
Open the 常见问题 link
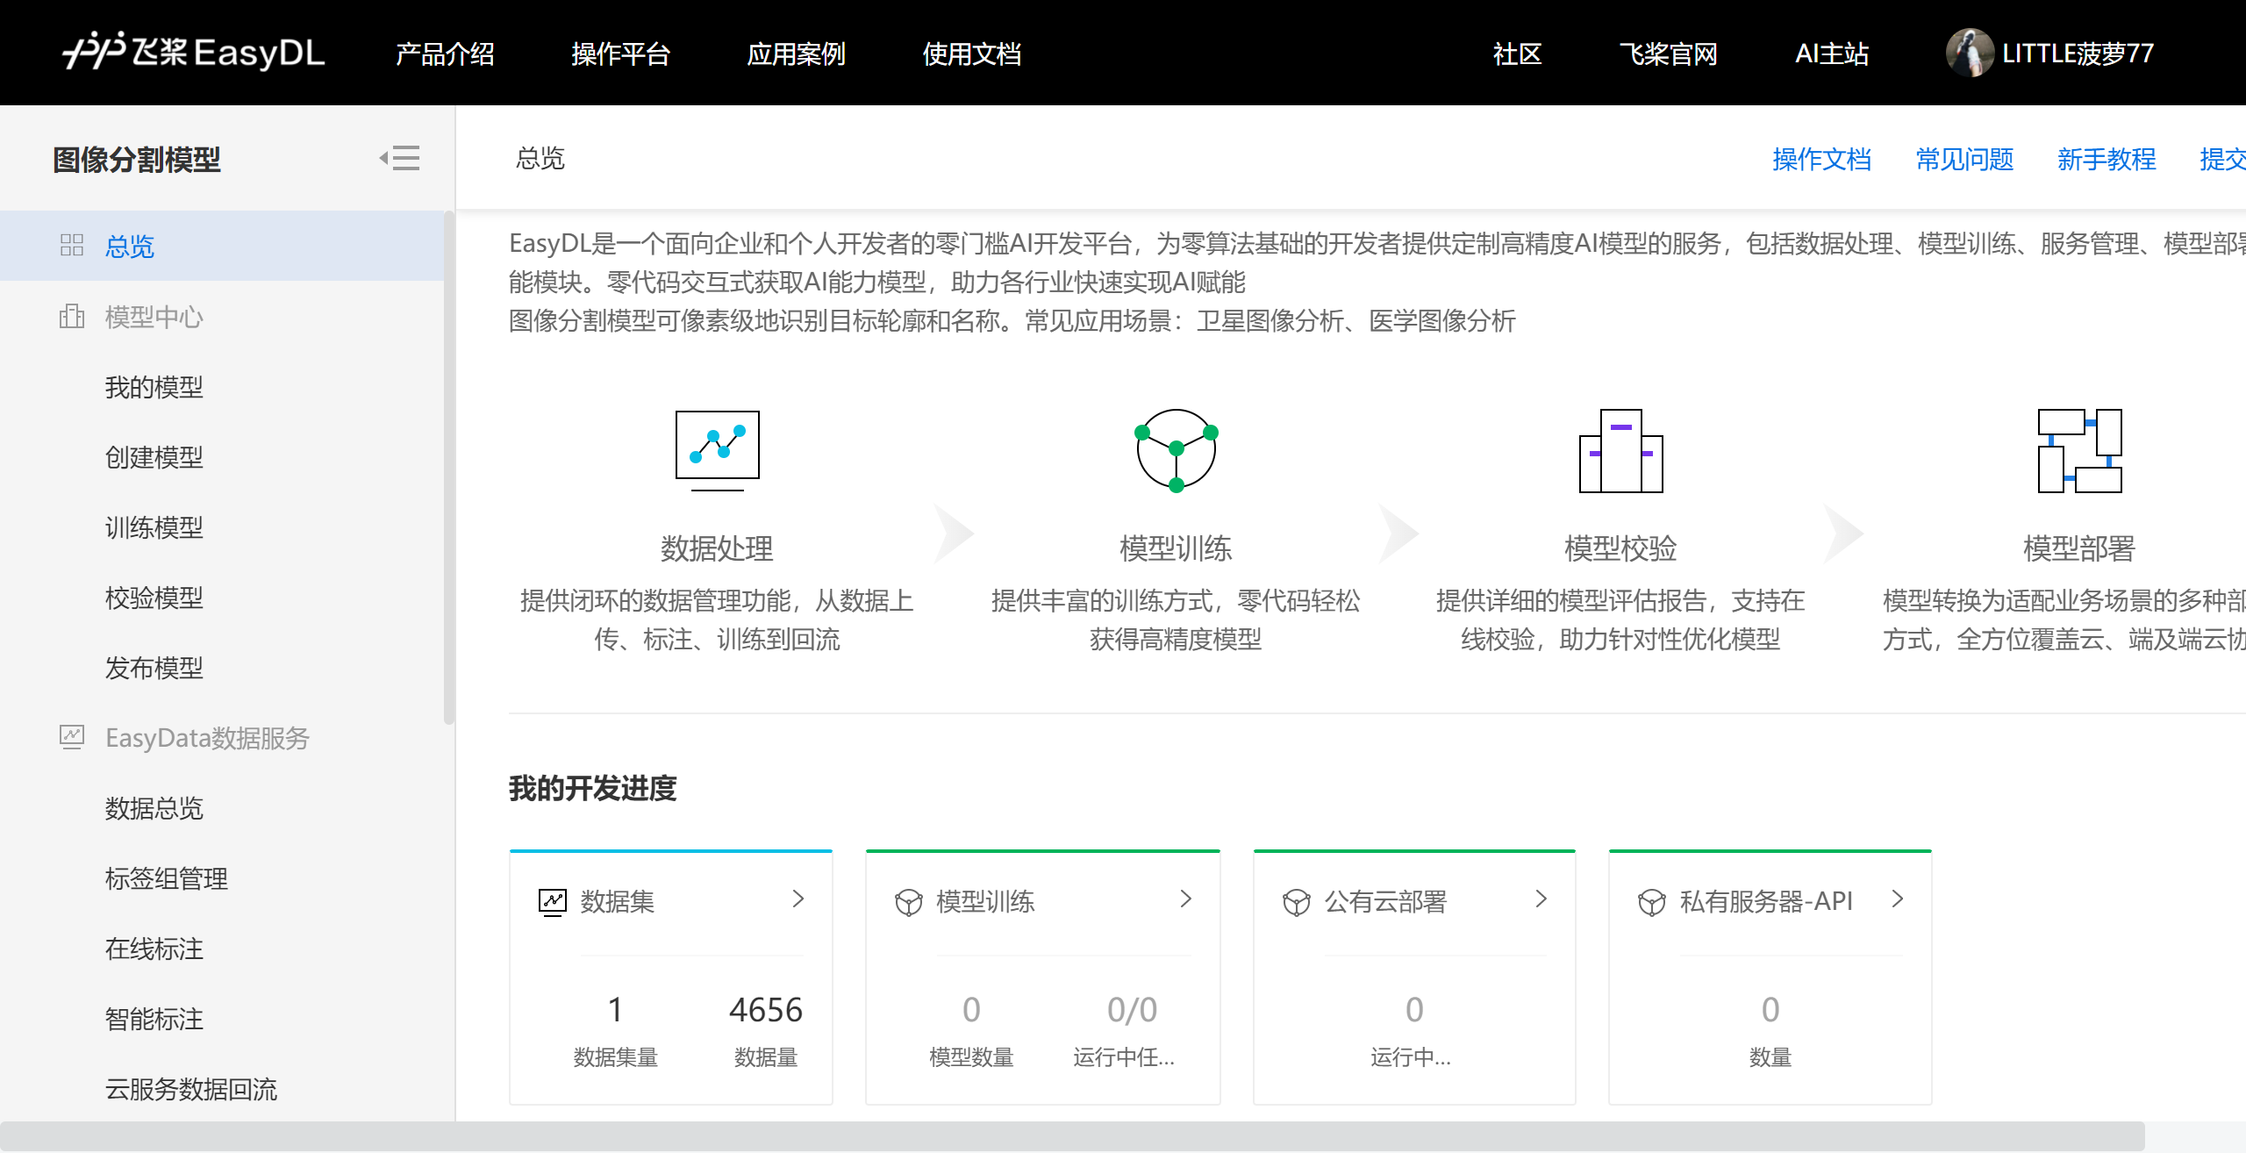point(1964,159)
